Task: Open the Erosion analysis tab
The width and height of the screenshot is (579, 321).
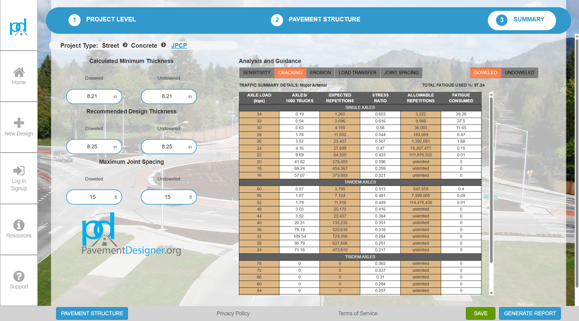Action: 320,73
